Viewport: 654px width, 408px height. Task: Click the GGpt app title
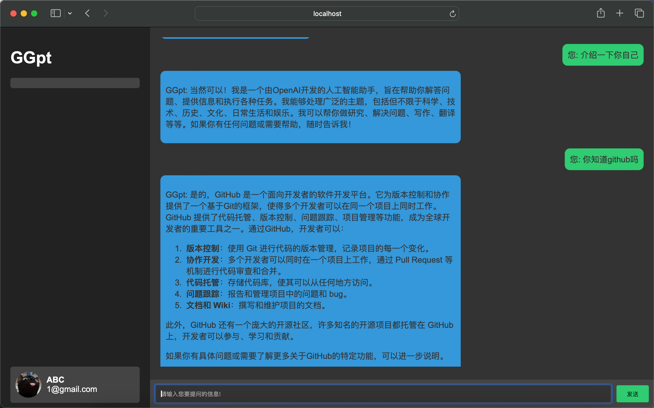pyautogui.click(x=31, y=57)
